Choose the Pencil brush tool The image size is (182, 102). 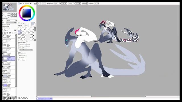pos(20,29)
